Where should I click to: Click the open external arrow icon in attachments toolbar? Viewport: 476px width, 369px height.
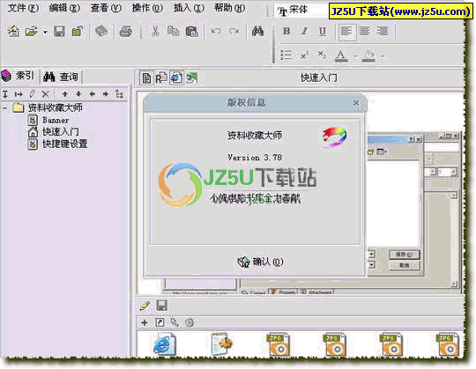(x=160, y=322)
